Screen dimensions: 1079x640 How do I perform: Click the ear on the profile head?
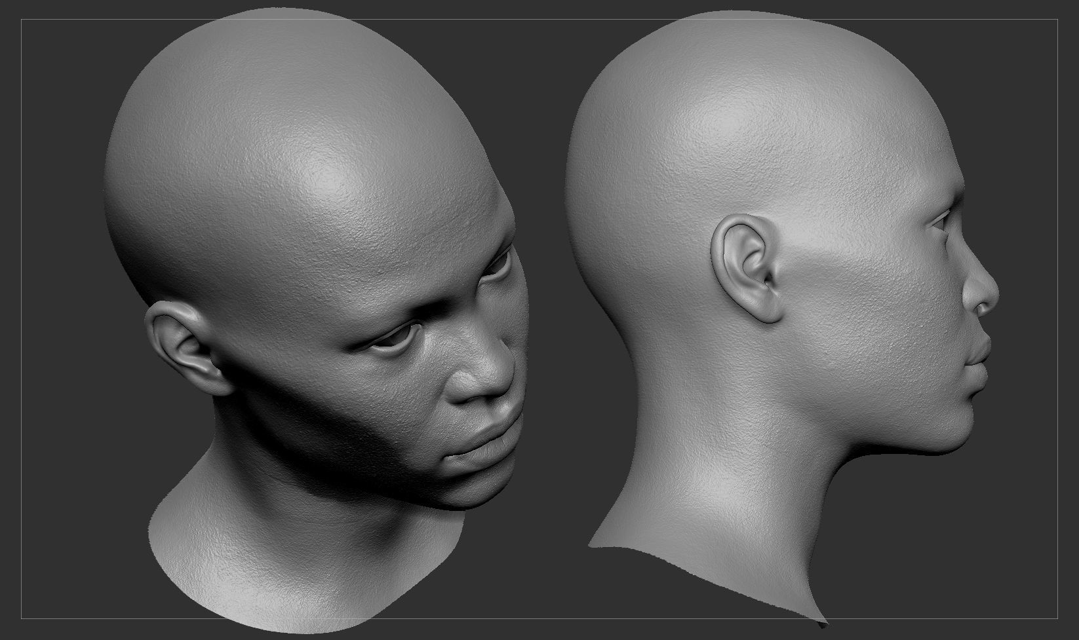pos(746,269)
